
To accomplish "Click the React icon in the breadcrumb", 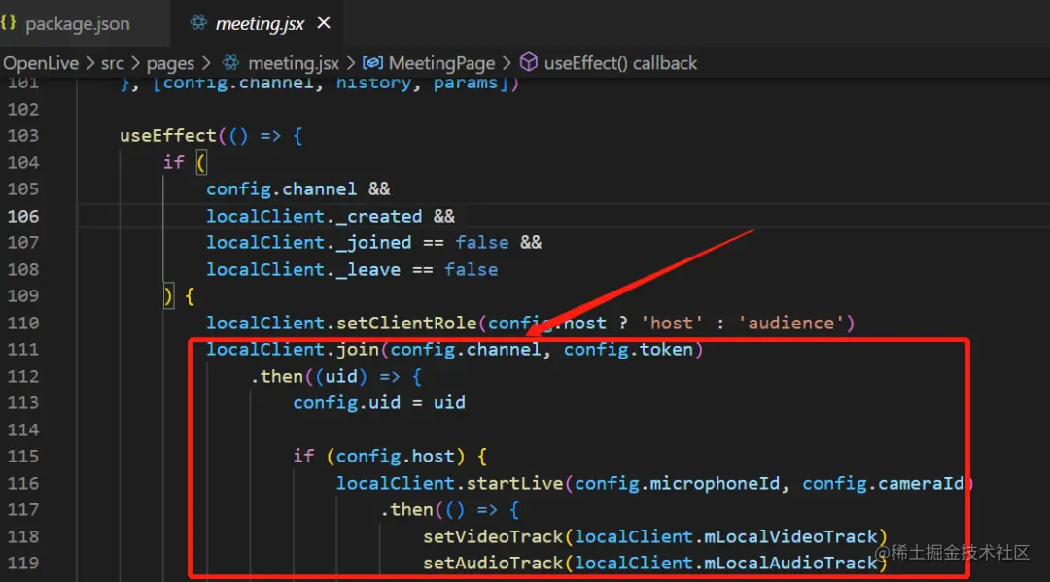I will (231, 63).
